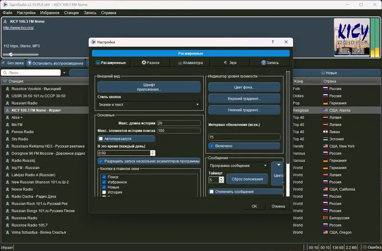Click station icon for Russkoe Vysotski row

tap(7, 89)
